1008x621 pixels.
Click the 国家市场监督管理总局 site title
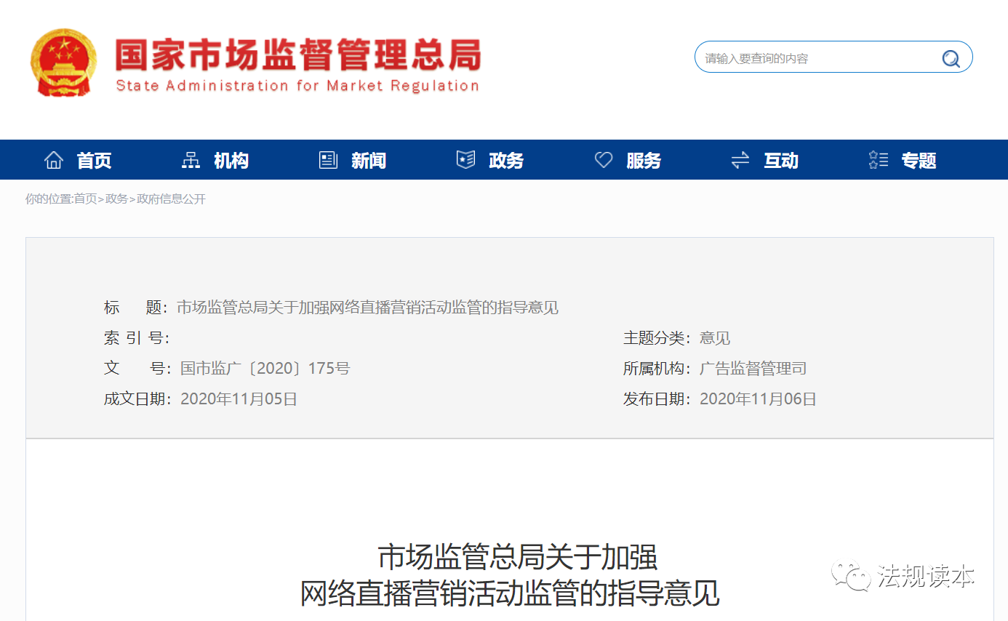pos(298,55)
